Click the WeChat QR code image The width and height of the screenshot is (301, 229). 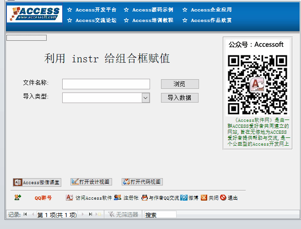click(x=257, y=85)
